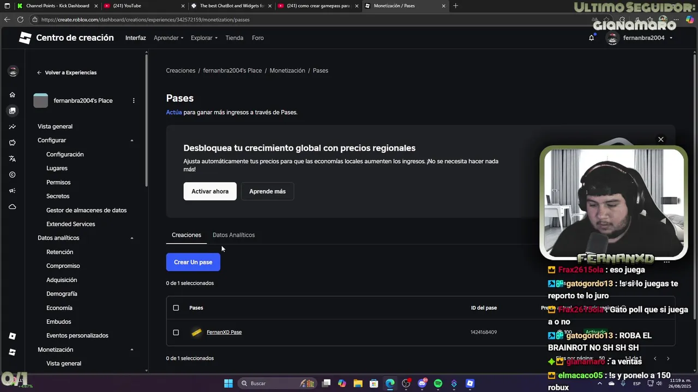Open a new browser tab
The image size is (698, 392).
(455, 6)
